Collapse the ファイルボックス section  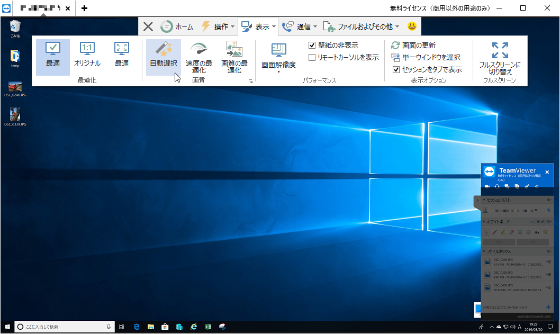click(x=484, y=250)
